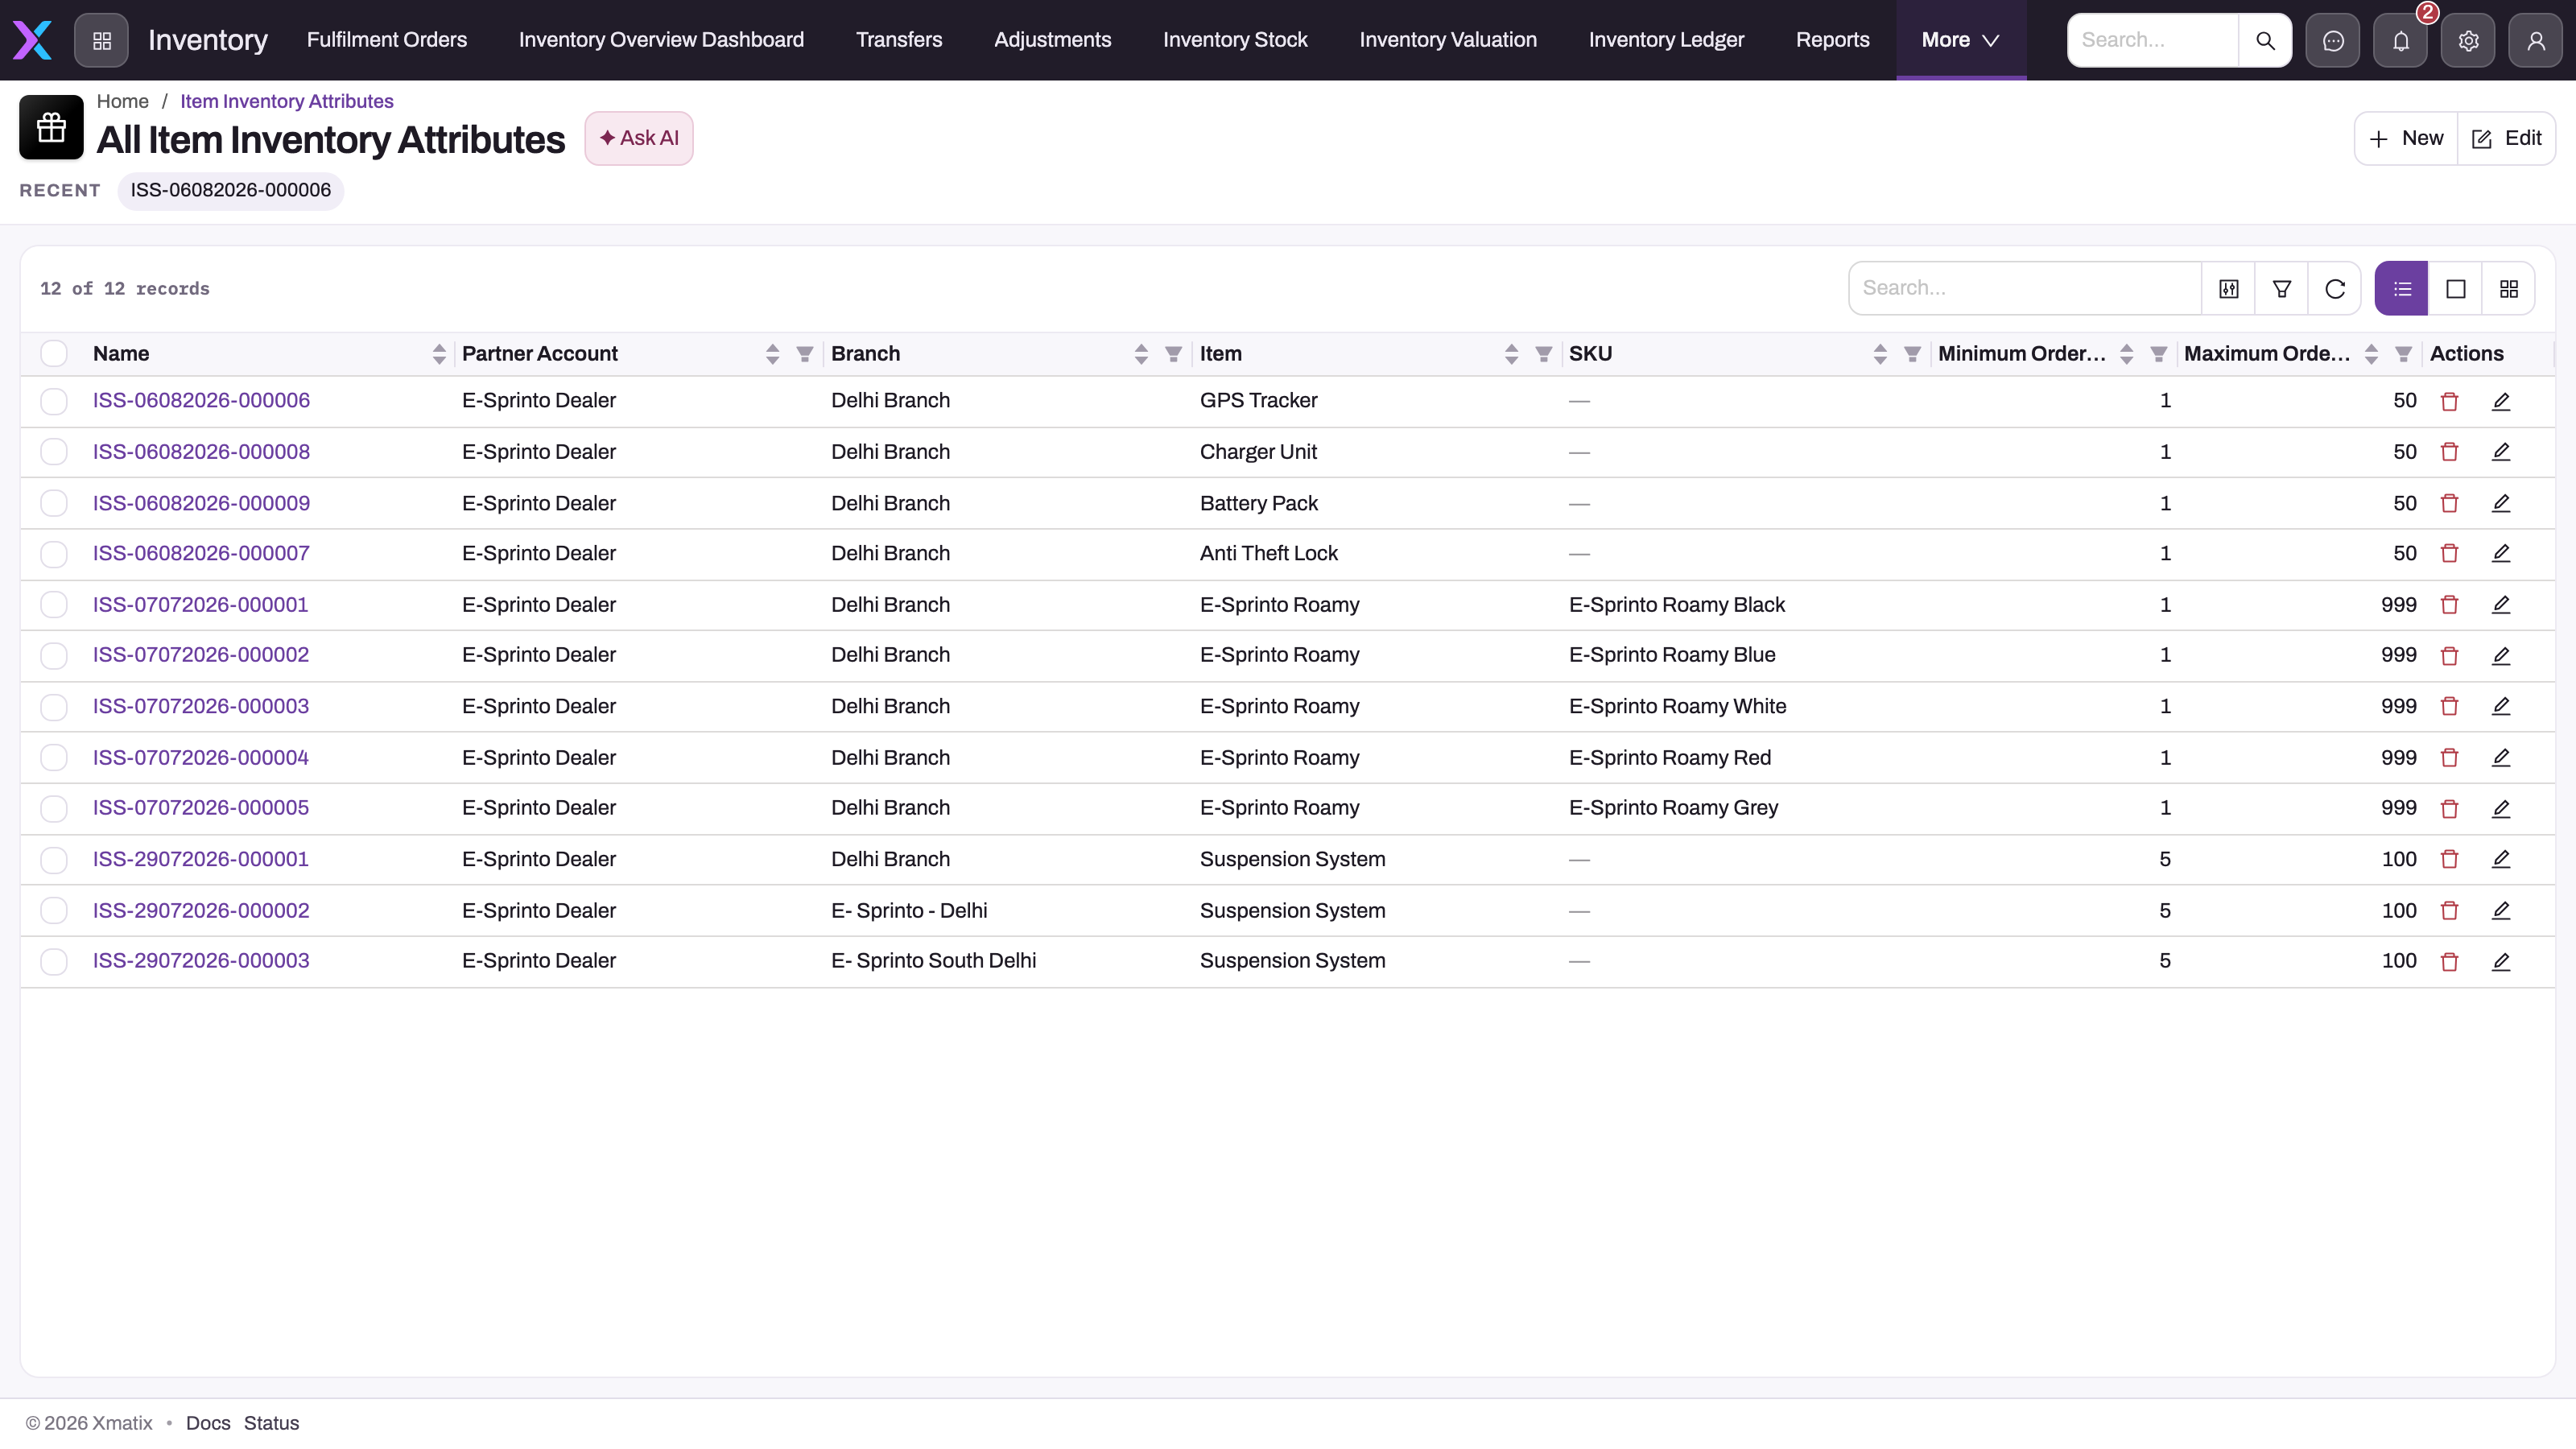Click the Item Inventory Attributes gift box icon

coord(51,127)
